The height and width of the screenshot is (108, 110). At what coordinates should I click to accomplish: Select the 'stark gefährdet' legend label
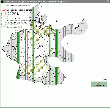13,14
